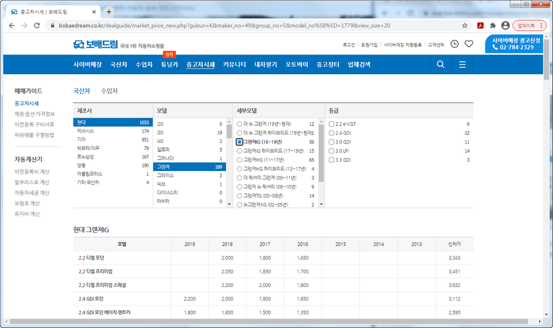Click page vertical scrollbar down arrow
The width and height of the screenshot is (553, 328).
click(546, 315)
